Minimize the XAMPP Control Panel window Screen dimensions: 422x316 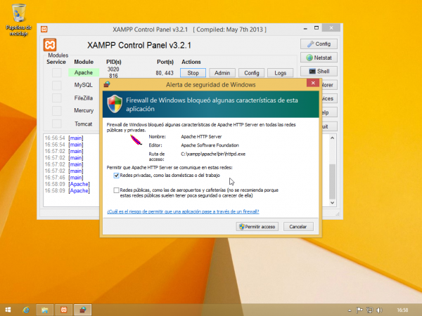pos(305,28)
